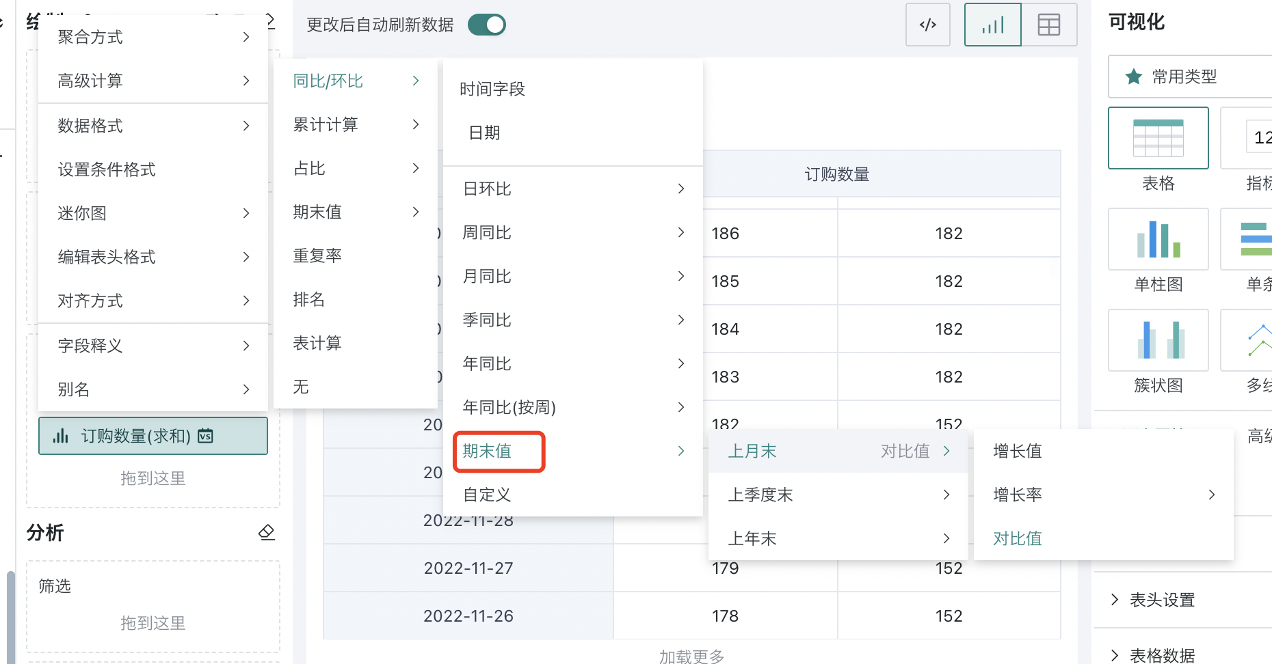Switch to chart view icon
This screenshot has width=1272, height=664.
(x=992, y=25)
